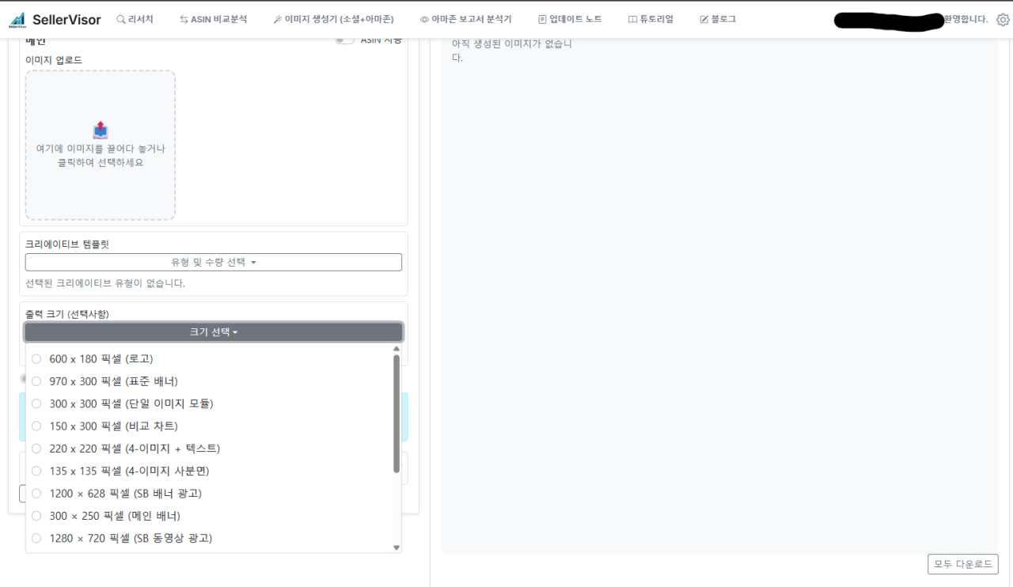Open the settings gear icon
This screenshot has height=587, width=1013.
pyautogui.click(x=1003, y=20)
